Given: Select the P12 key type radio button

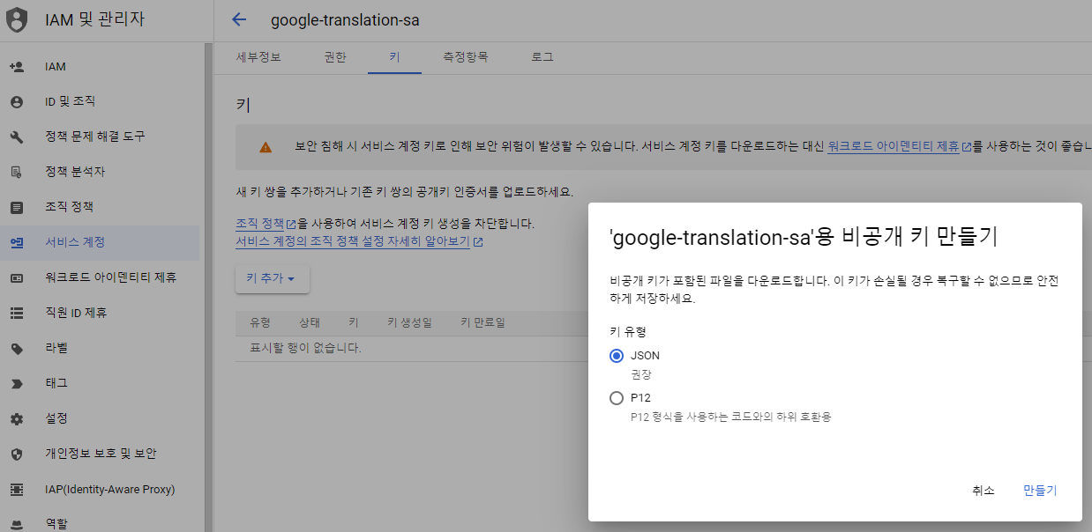Looking at the screenshot, I should click(617, 398).
